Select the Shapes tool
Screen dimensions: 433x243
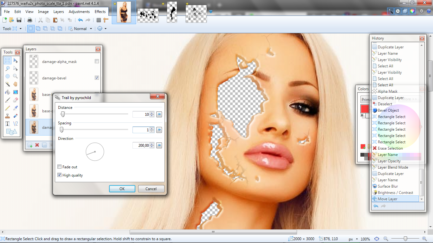[x=11, y=132]
